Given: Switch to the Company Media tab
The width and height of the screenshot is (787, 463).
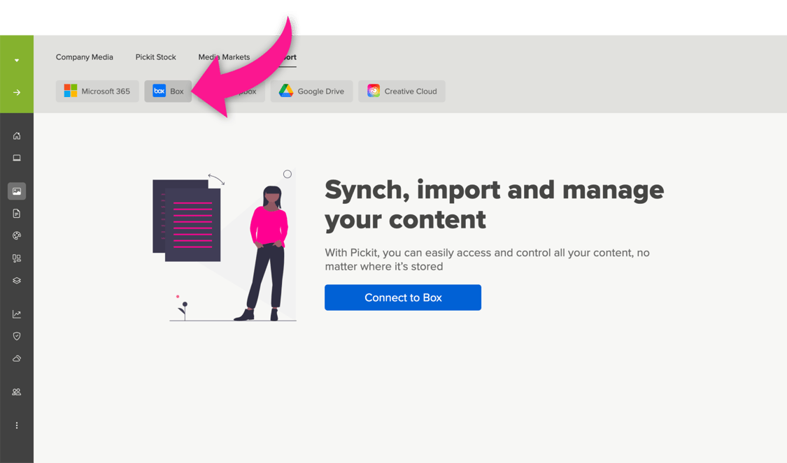Looking at the screenshot, I should tap(85, 57).
